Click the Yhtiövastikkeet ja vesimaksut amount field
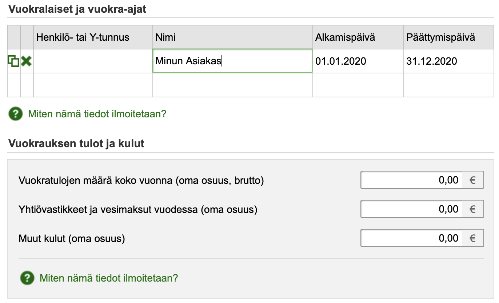Viewport: 499px width, 303px height. (412, 209)
